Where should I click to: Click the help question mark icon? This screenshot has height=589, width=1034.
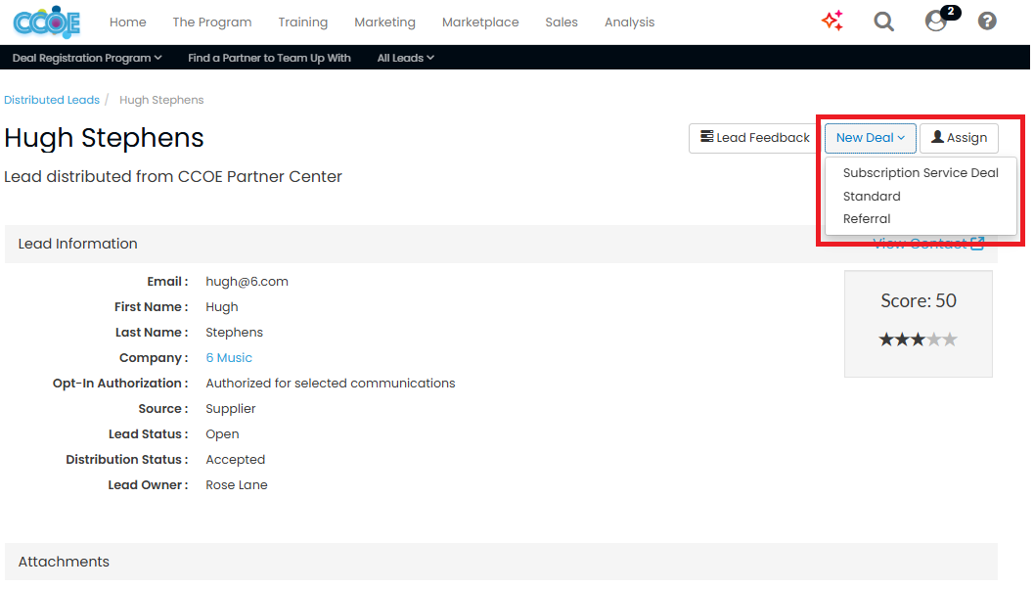pos(987,21)
